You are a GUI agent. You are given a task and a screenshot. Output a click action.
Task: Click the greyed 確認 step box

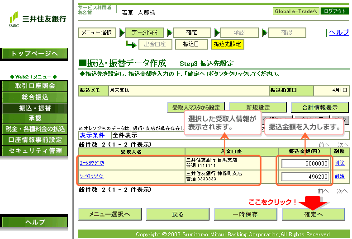point(287,32)
